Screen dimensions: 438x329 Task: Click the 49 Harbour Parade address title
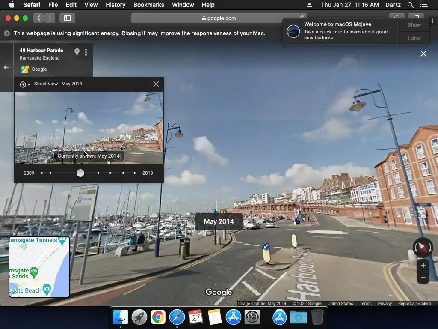[x=41, y=51]
